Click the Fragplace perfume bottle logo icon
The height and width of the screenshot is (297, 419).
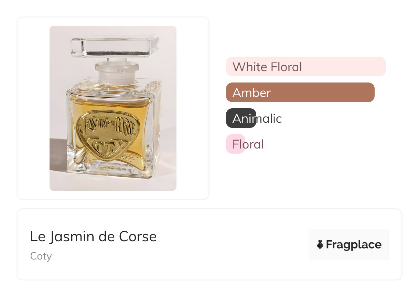(x=320, y=244)
